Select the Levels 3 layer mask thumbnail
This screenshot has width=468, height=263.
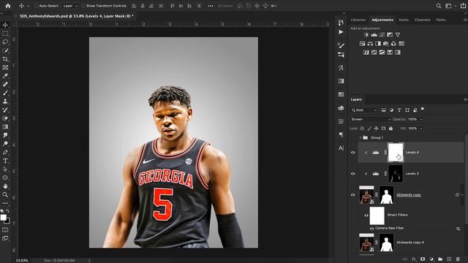point(396,174)
